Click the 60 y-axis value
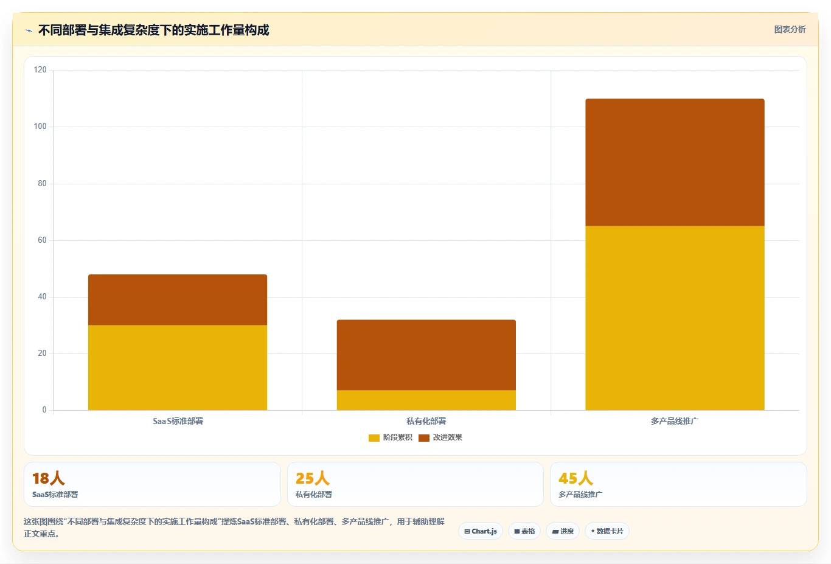Screen dimensions: 831x564 tap(42, 240)
